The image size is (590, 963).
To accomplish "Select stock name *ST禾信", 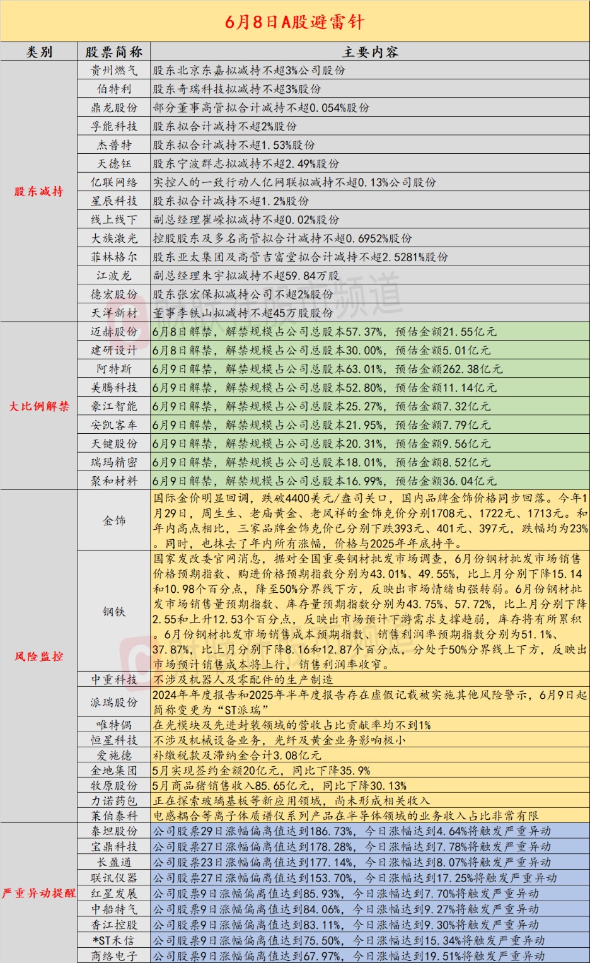I will pyautogui.click(x=114, y=940).
